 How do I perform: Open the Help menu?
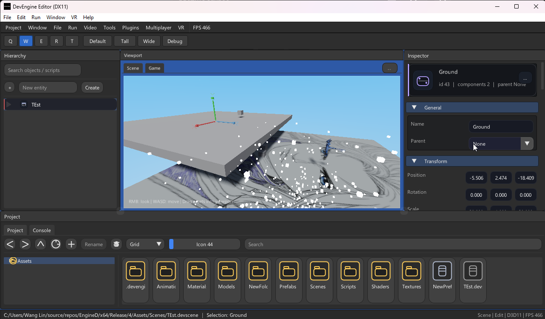pos(88,17)
